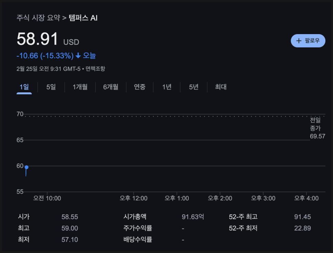The image size is (333, 253).
Task: Click the plus icon on 팔로우 button
Action: click(x=299, y=41)
